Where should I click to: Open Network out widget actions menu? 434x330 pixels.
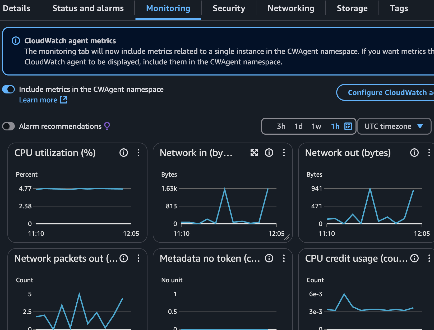[x=429, y=153]
